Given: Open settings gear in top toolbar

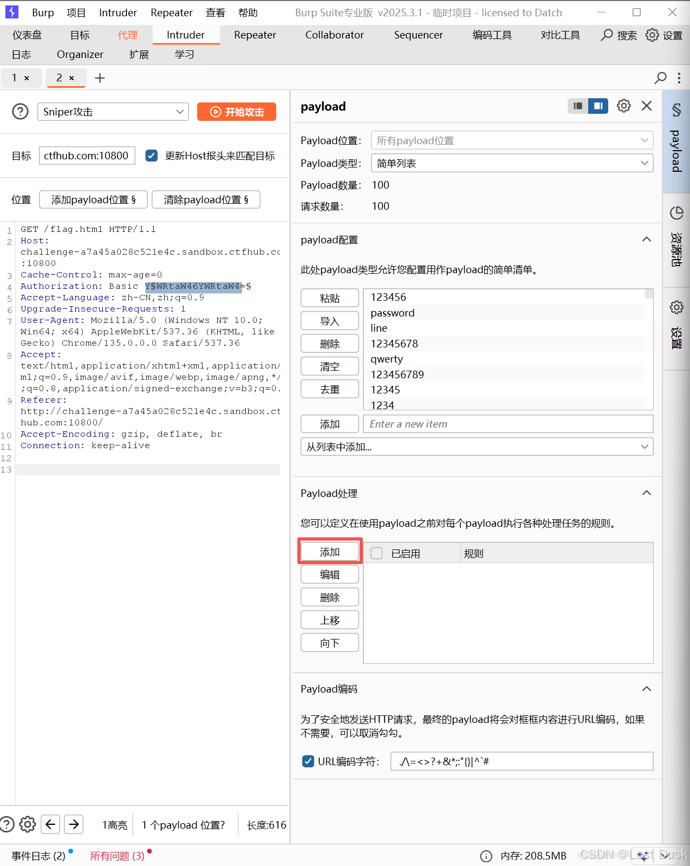Looking at the screenshot, I should [x=652, y=35].
